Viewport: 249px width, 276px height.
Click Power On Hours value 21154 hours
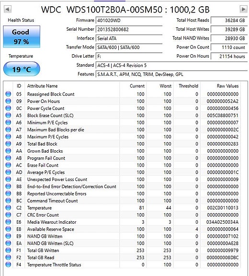229,56
